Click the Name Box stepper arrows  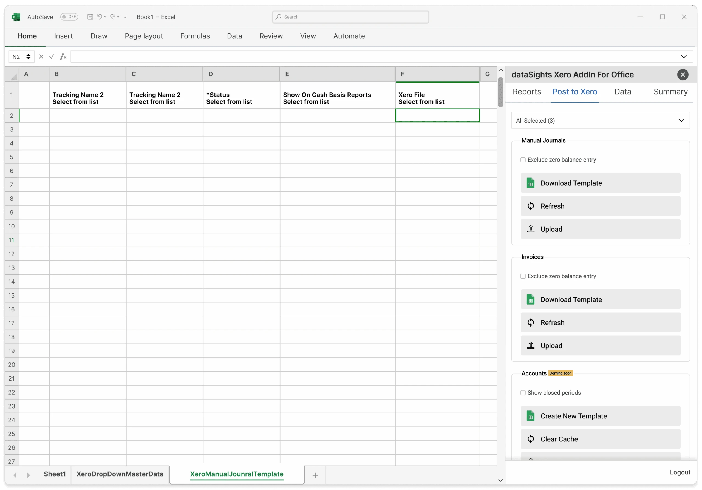[x=29, y=56]
